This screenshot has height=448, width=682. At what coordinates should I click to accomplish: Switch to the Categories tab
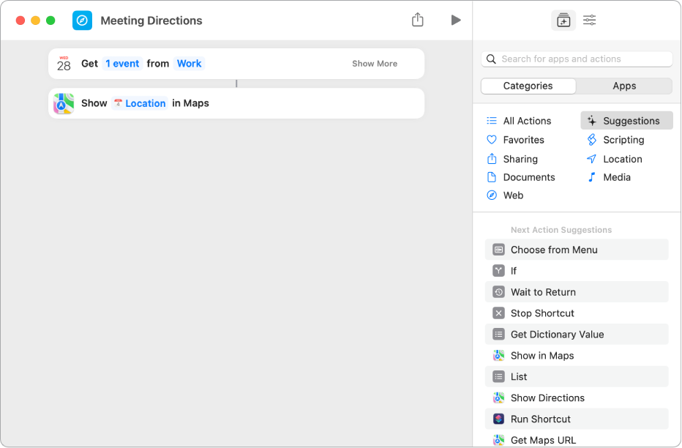pos(528,86)
